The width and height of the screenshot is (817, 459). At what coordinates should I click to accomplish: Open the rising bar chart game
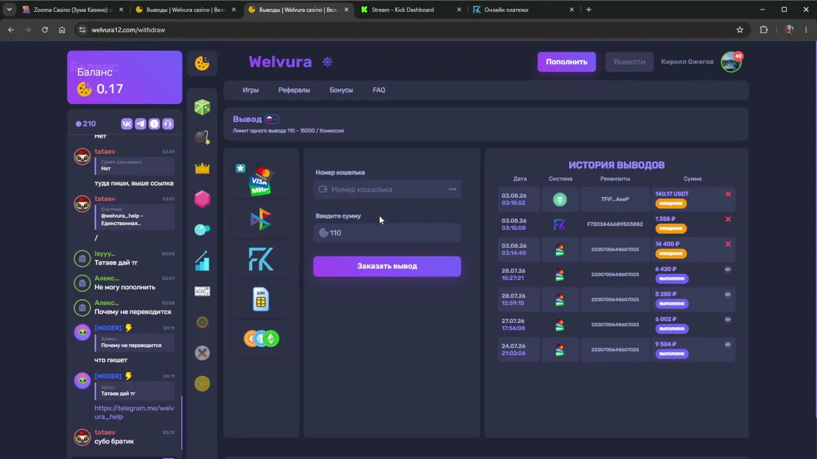point(202,261)
